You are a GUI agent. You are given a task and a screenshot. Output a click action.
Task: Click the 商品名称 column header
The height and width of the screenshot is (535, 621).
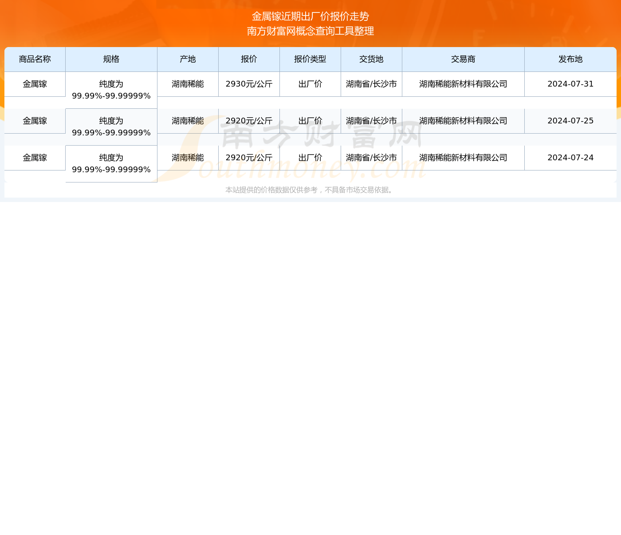(35, 59)
